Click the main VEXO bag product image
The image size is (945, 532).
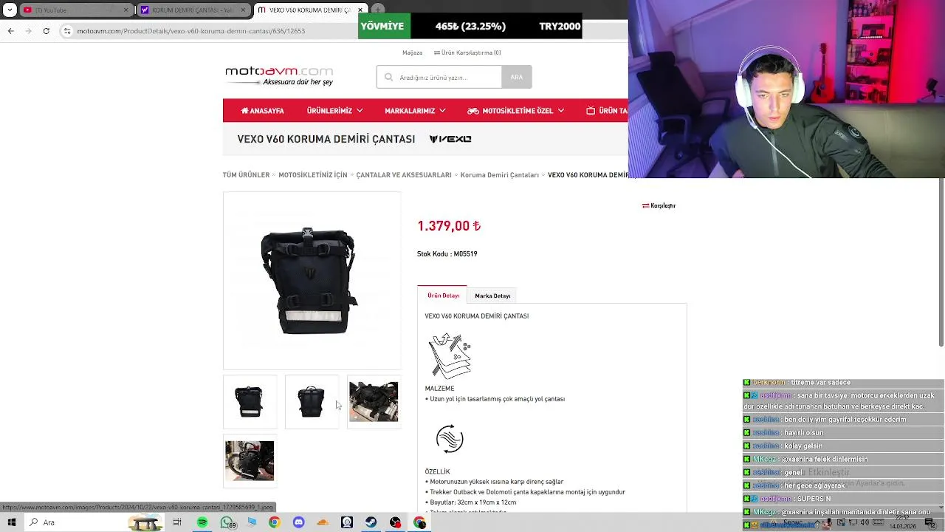tap(312, 281)
